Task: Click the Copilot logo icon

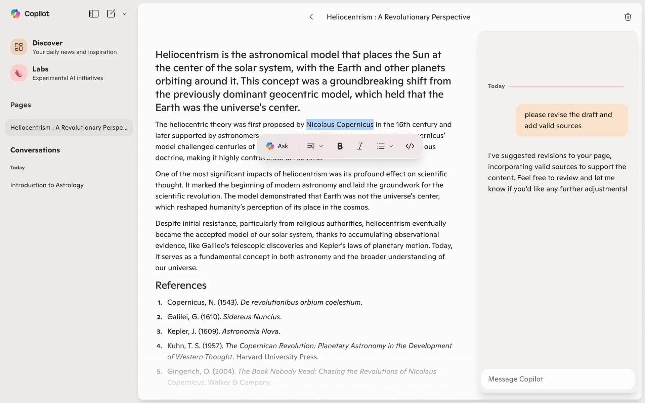Action: [x=15, y=14]
